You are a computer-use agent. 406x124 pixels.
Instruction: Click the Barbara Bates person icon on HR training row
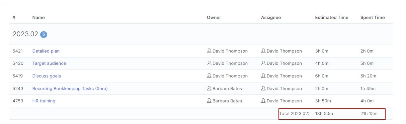click(209, 101)
